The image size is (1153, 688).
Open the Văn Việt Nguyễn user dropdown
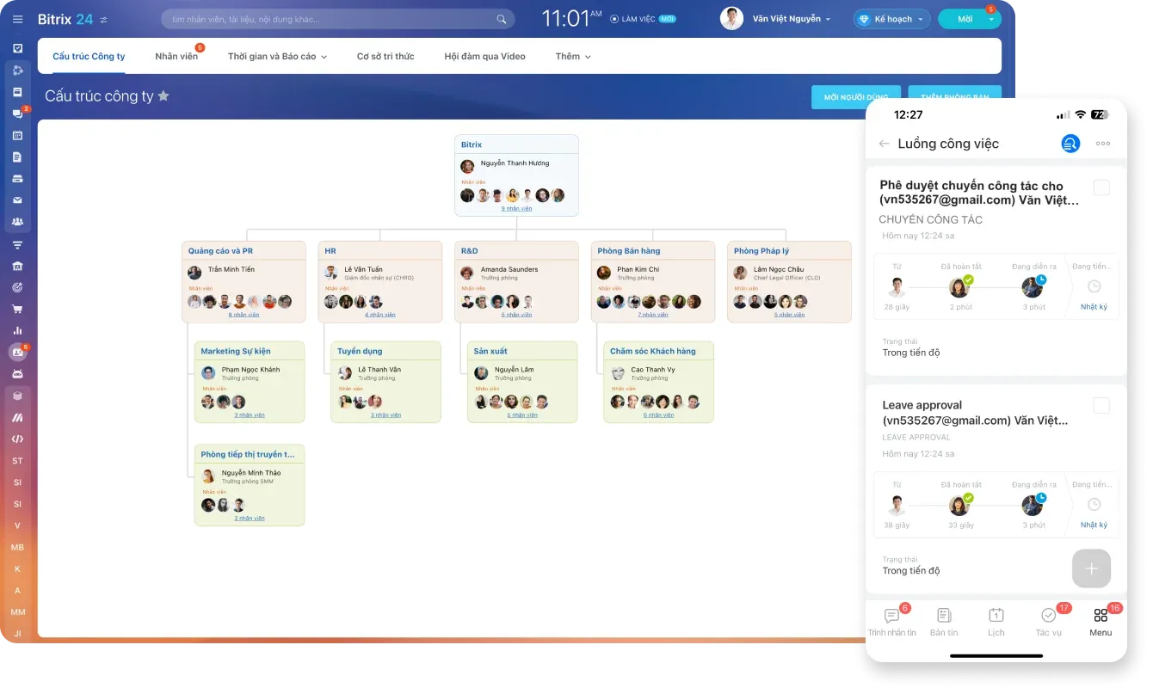click(791, 19)
